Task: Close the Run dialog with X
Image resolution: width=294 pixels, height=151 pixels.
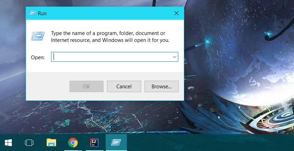Action: 177,13
